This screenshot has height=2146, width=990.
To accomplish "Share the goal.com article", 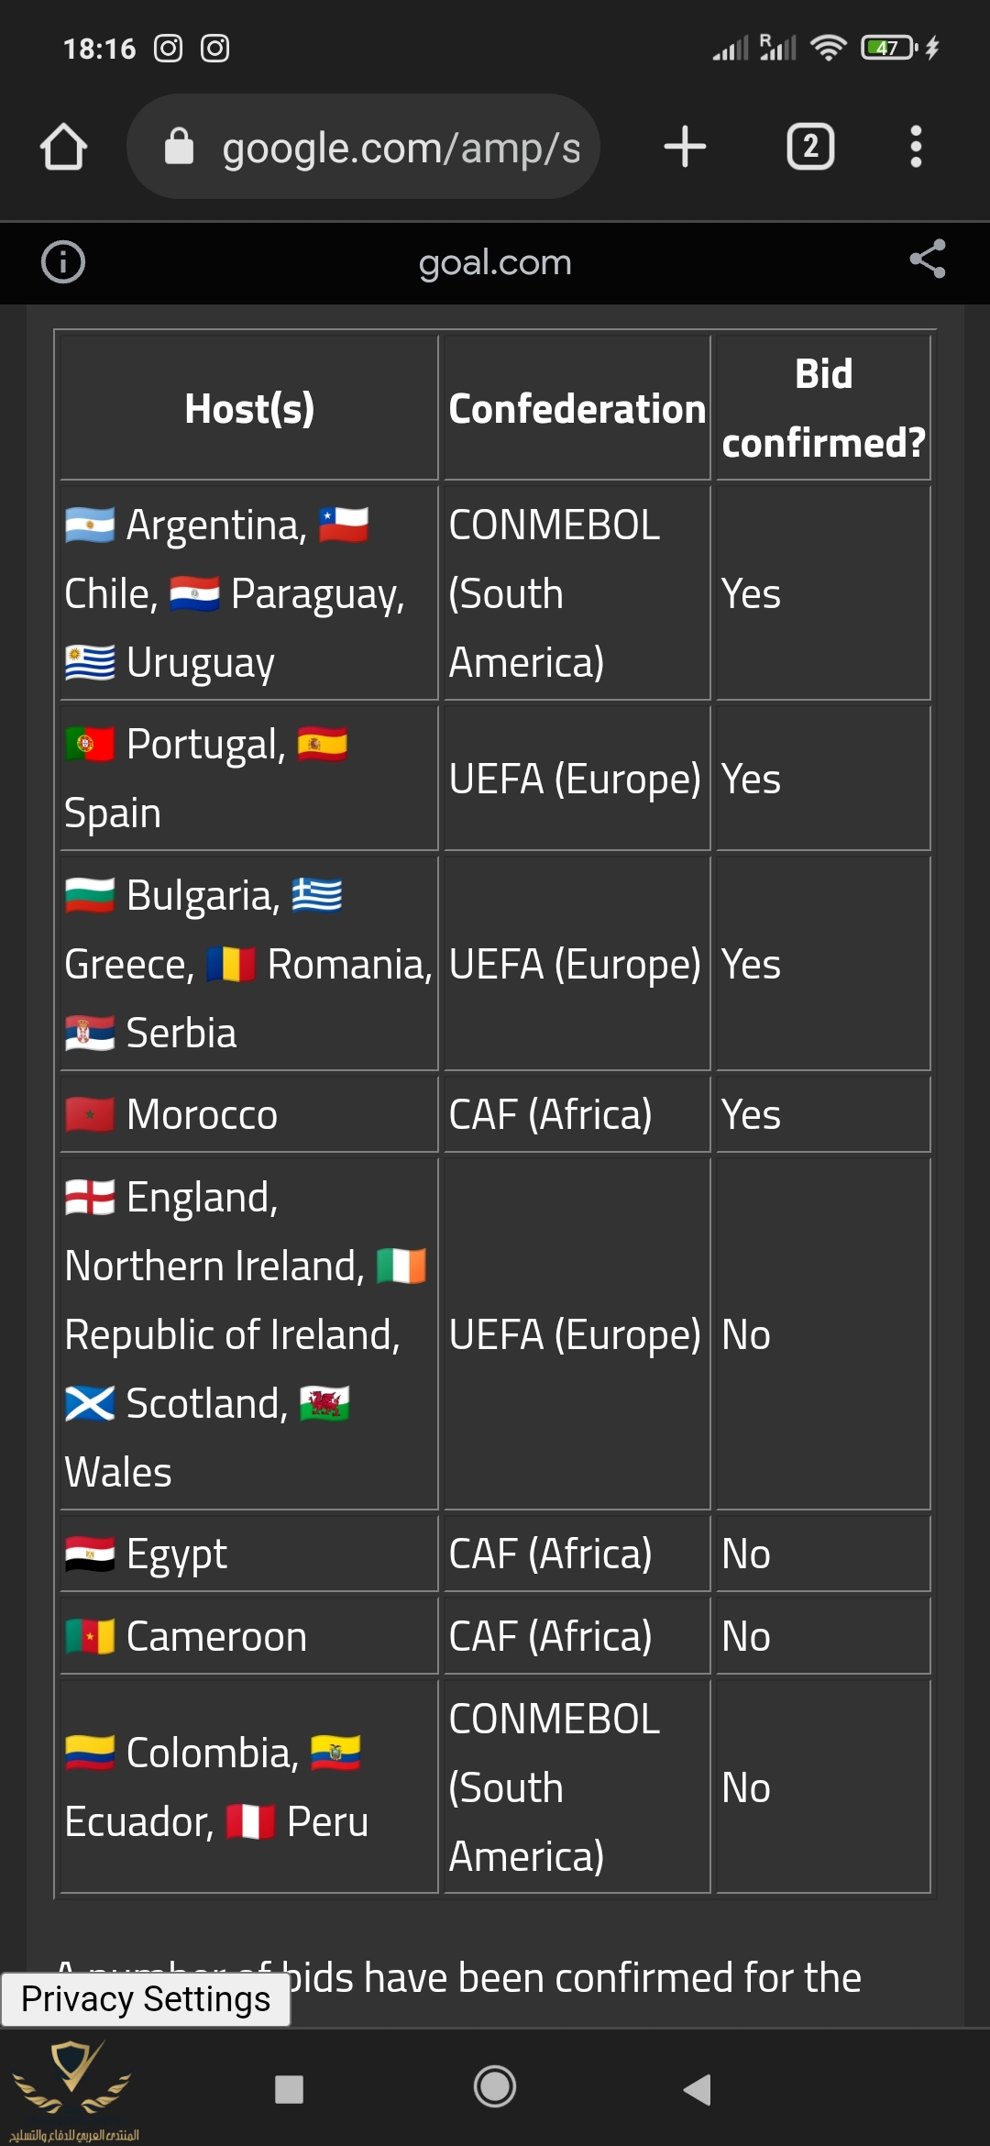I will pos(927,260).
